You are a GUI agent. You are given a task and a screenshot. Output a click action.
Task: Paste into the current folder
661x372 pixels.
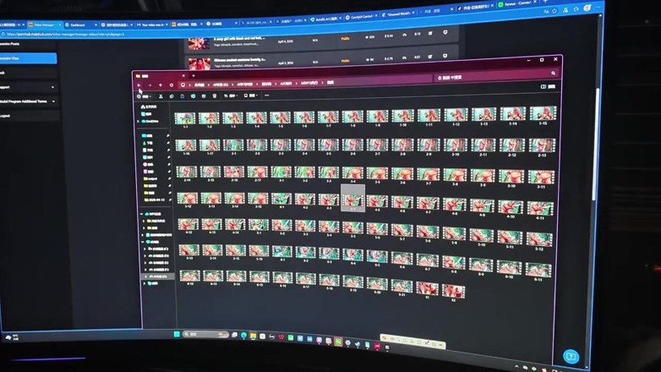point(182,96)
